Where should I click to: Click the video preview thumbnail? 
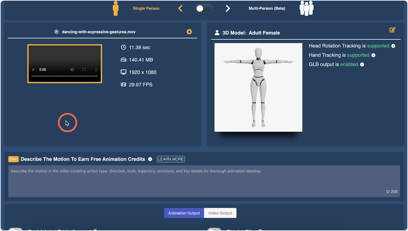[x=65, y=63]
